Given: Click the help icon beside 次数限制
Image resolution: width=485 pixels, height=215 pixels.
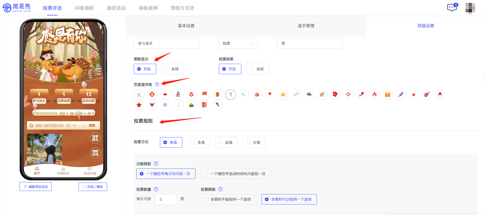Looking at the screenshot, I should tap(156, 164).
